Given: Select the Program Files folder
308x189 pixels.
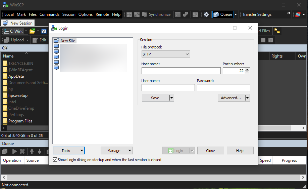Looking at the screenshot, I should point(20,121).
